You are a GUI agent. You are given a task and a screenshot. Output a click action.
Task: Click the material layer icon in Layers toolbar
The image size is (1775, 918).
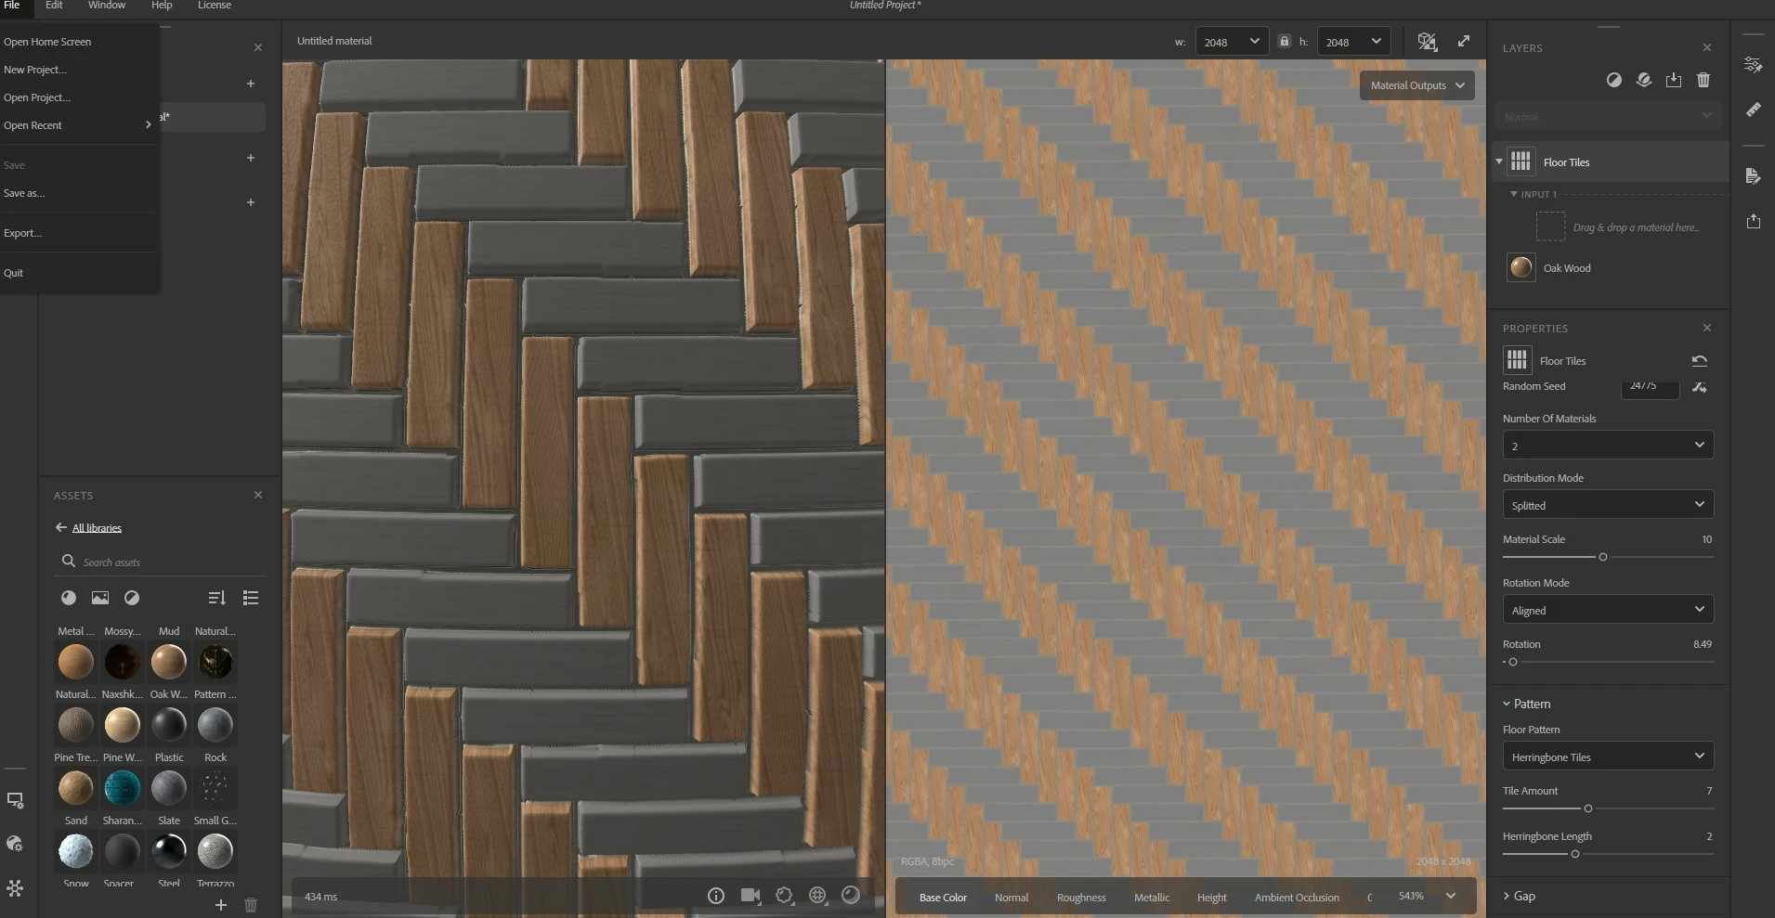[x=1644, y=81]
